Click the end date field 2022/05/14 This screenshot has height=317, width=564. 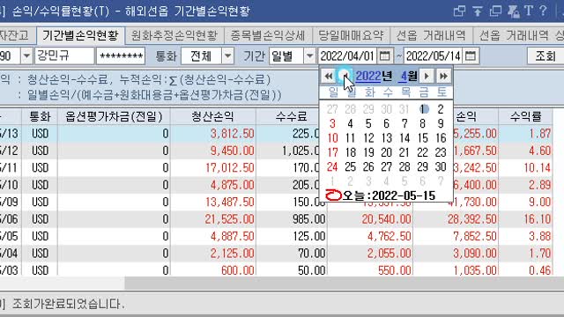click(434, 56)
